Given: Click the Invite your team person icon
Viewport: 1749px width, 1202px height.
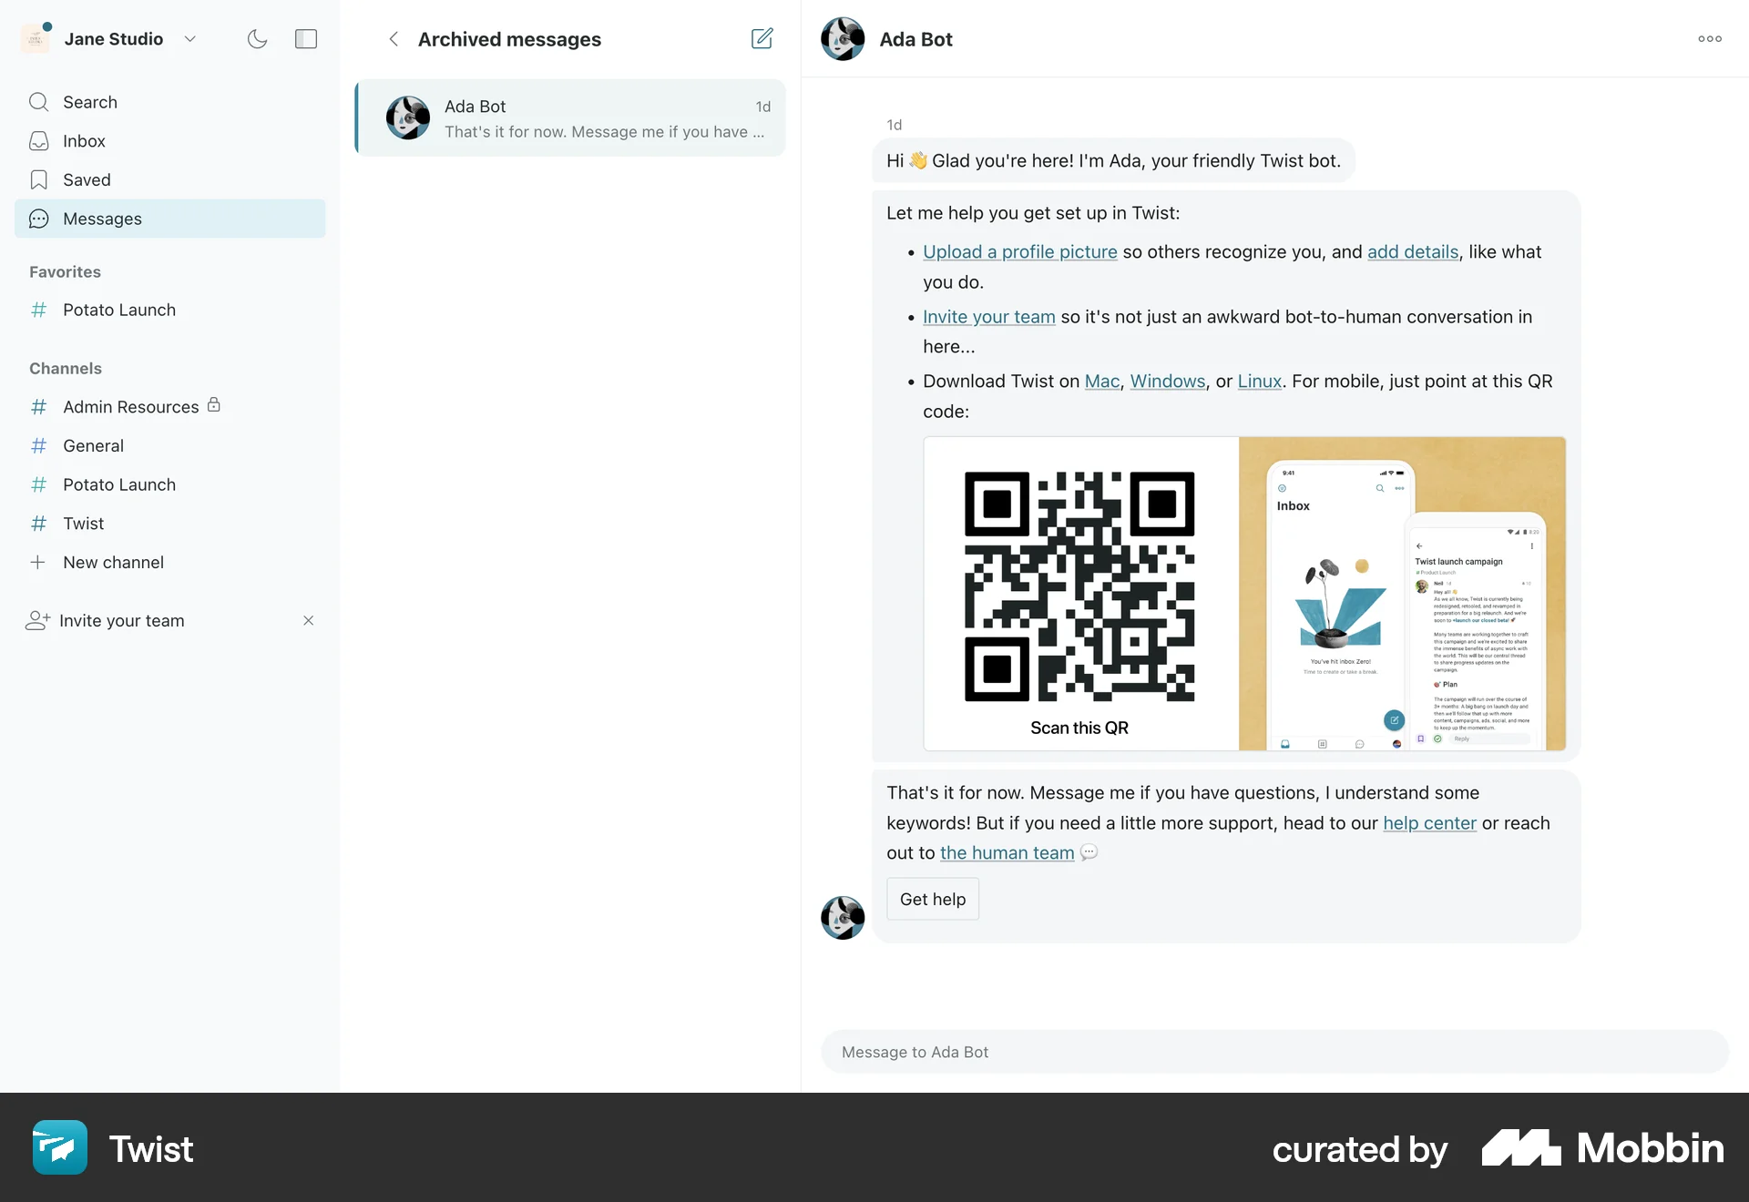Looking at the screenshot, I should coord(37,621).
